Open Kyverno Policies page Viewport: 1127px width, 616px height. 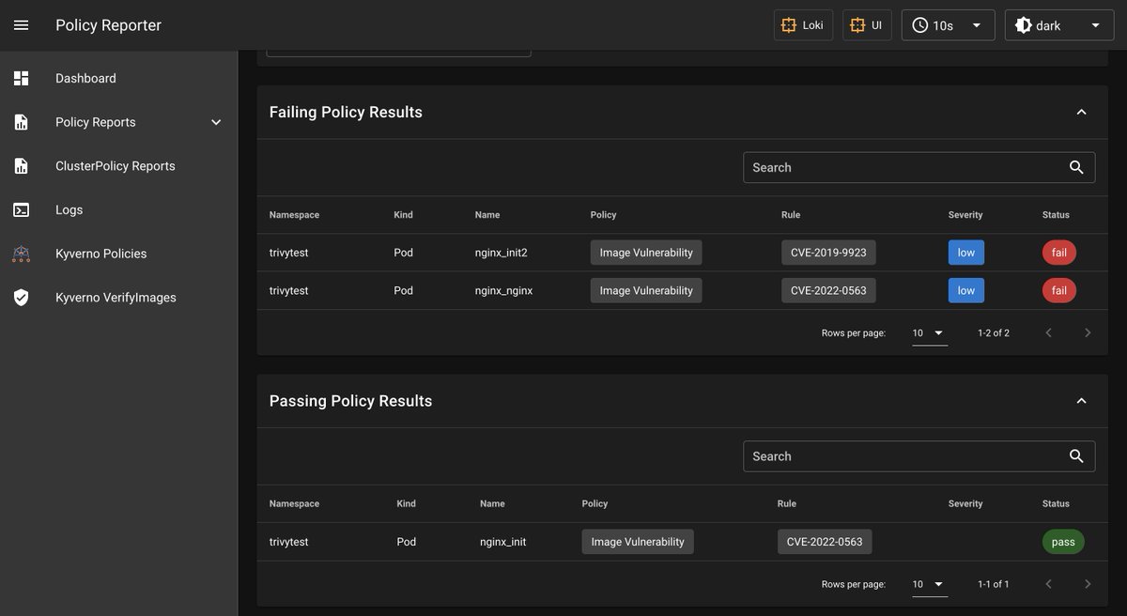tap(118, 254)
